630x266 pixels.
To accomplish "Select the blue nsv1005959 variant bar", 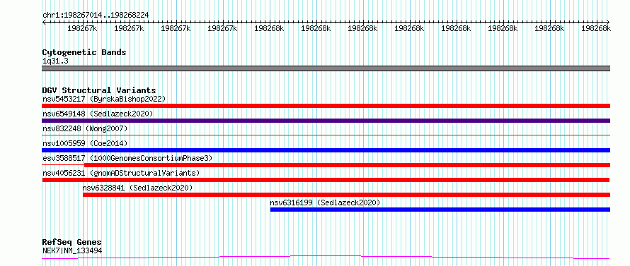I will (x=326, y=150).
